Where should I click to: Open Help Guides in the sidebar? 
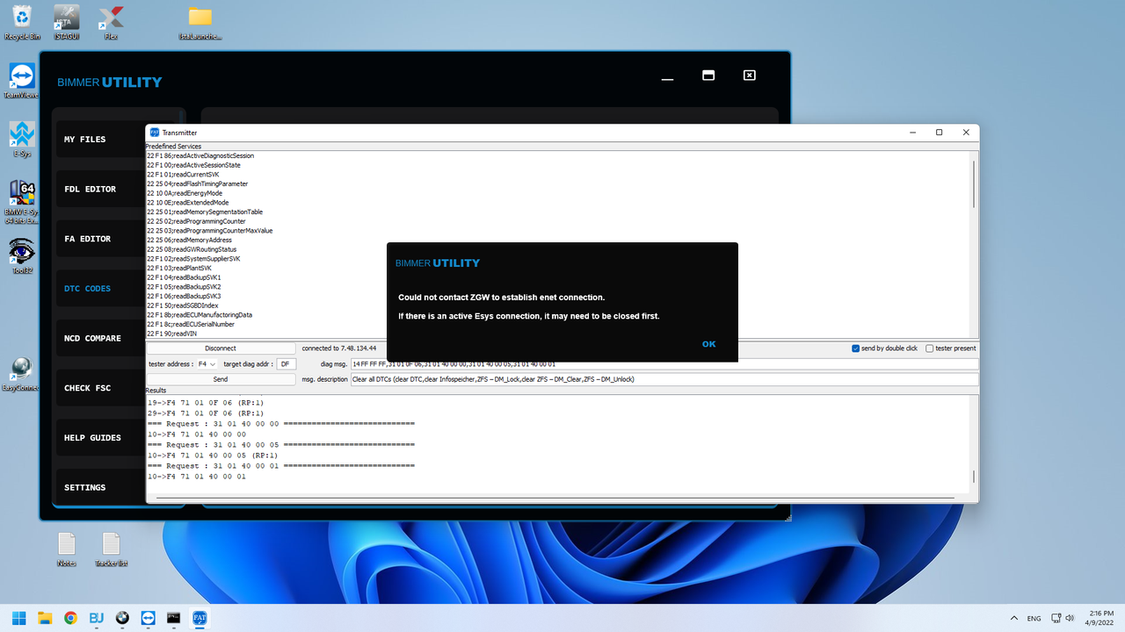[x=100, y=438]
